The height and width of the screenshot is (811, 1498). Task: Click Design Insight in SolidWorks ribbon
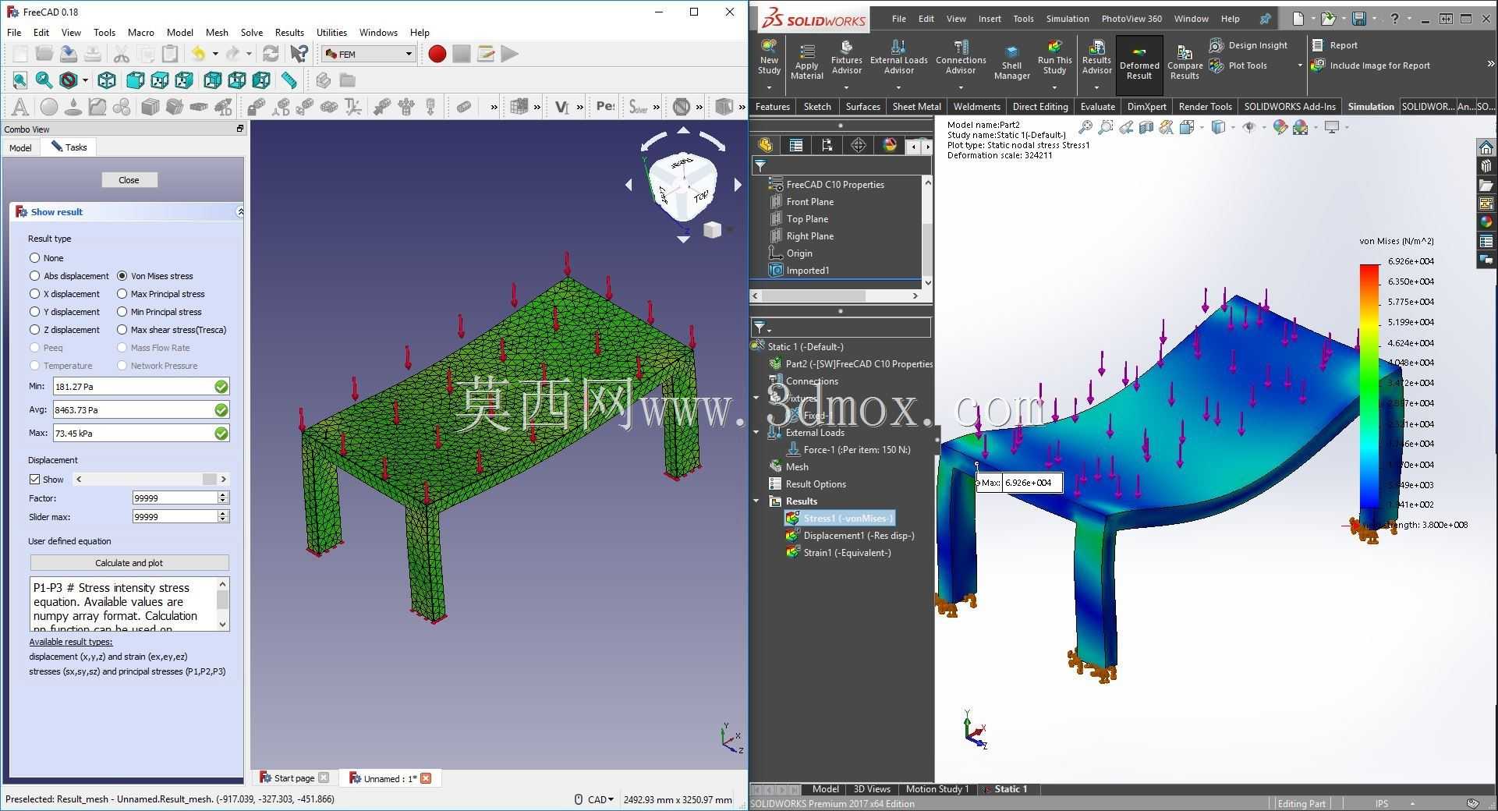1248,45
